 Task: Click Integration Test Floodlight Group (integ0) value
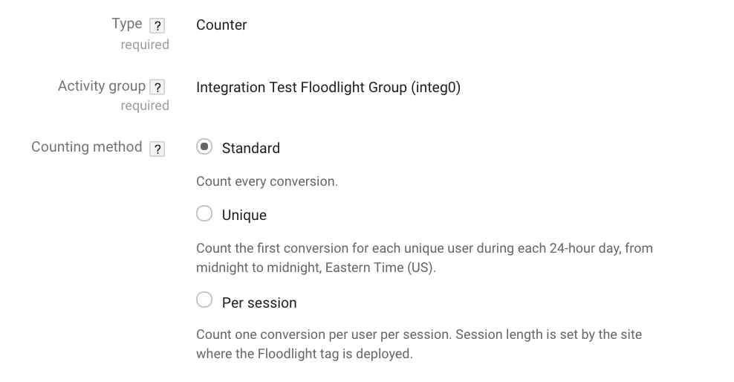coord(328,88)
